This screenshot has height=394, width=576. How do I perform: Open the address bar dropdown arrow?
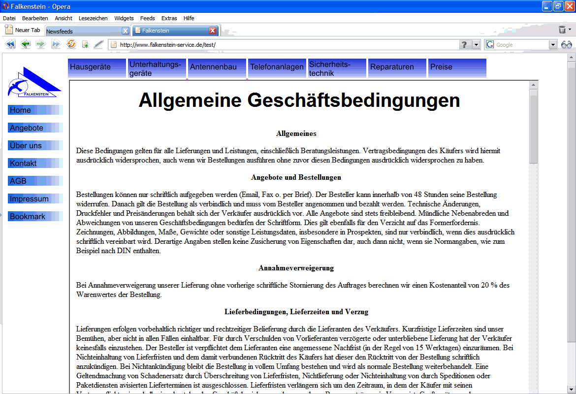click(x=476, y=45)
